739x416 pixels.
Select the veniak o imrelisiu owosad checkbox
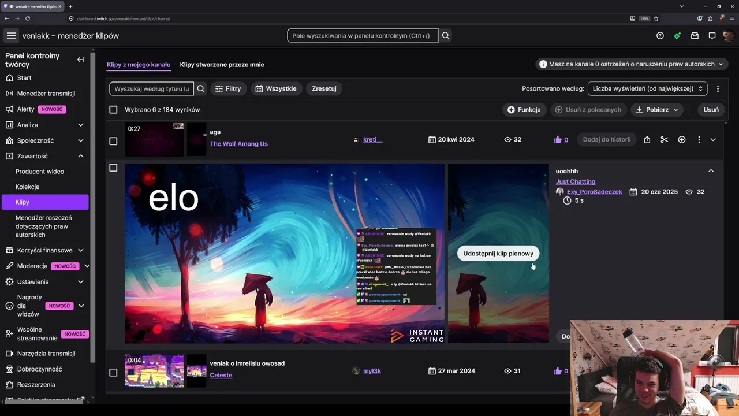tap(113, 373)
